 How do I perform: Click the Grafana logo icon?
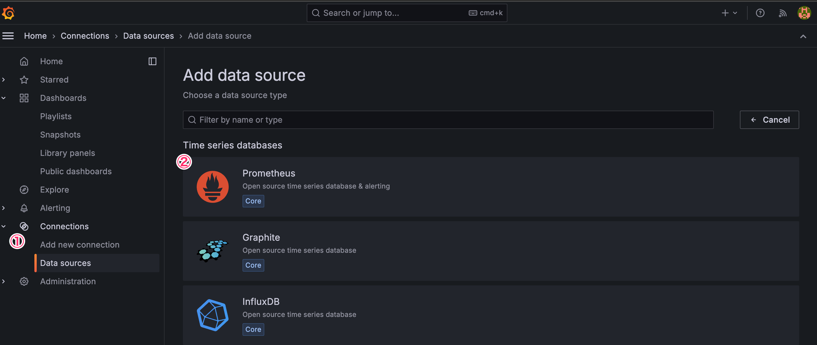click(x=8, y=13)
